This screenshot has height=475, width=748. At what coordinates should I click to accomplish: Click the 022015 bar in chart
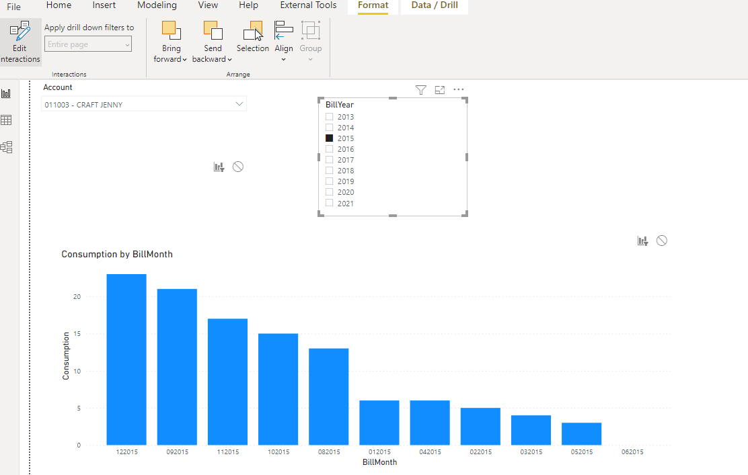[x=480, y=427]
